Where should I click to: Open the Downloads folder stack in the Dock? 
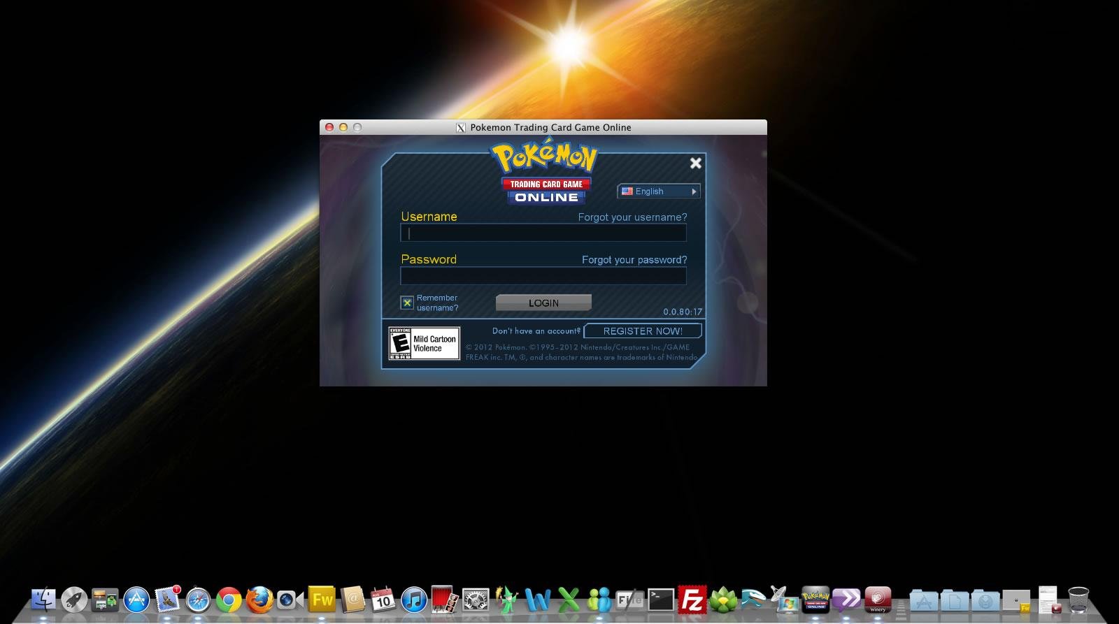(x=985, y=600)
